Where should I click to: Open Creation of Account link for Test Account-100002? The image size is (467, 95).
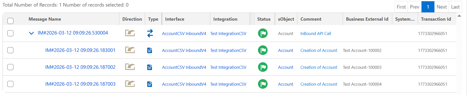tap(319, 50)
